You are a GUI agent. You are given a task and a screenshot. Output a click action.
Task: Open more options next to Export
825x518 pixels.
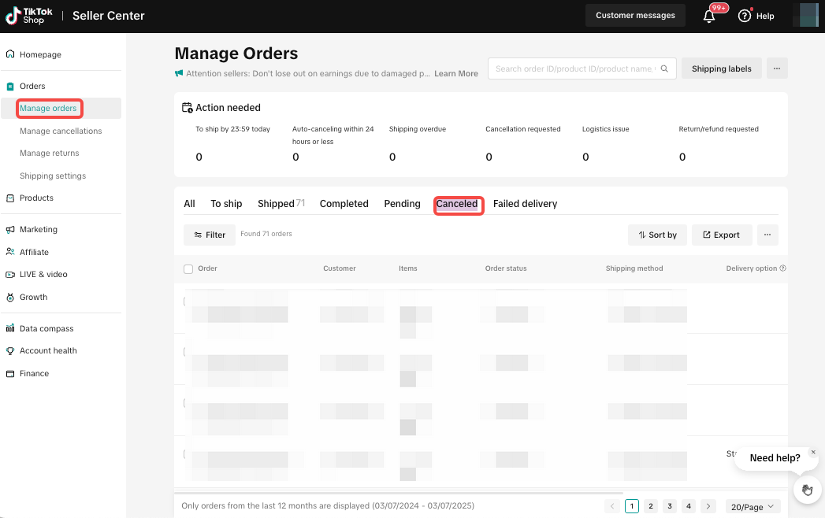[767, 235]
